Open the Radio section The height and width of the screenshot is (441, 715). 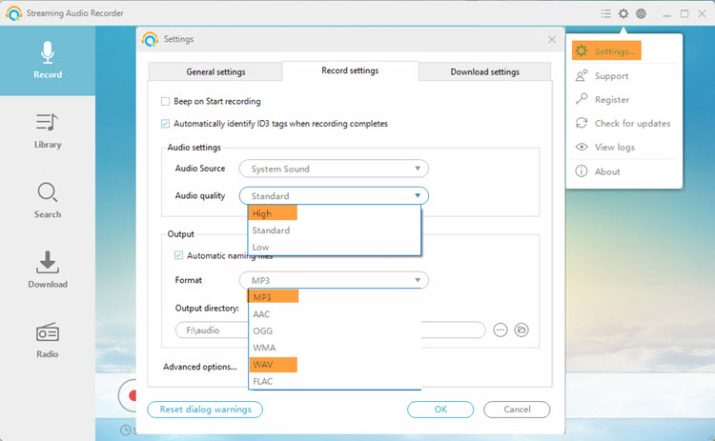[47, 340]
